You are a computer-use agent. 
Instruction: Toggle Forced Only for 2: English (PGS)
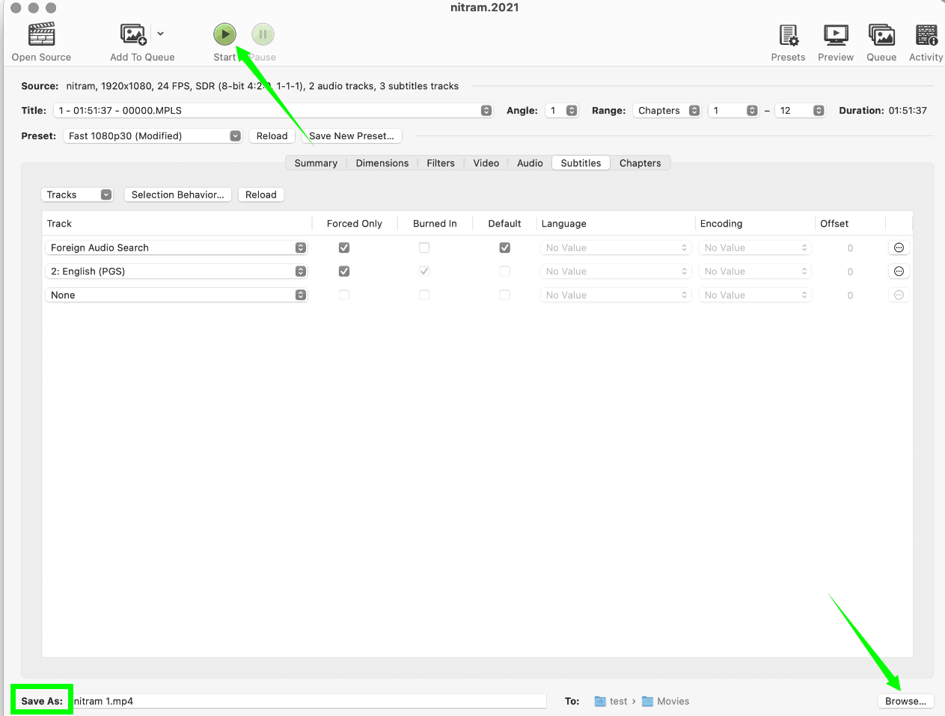click(344, 272)
